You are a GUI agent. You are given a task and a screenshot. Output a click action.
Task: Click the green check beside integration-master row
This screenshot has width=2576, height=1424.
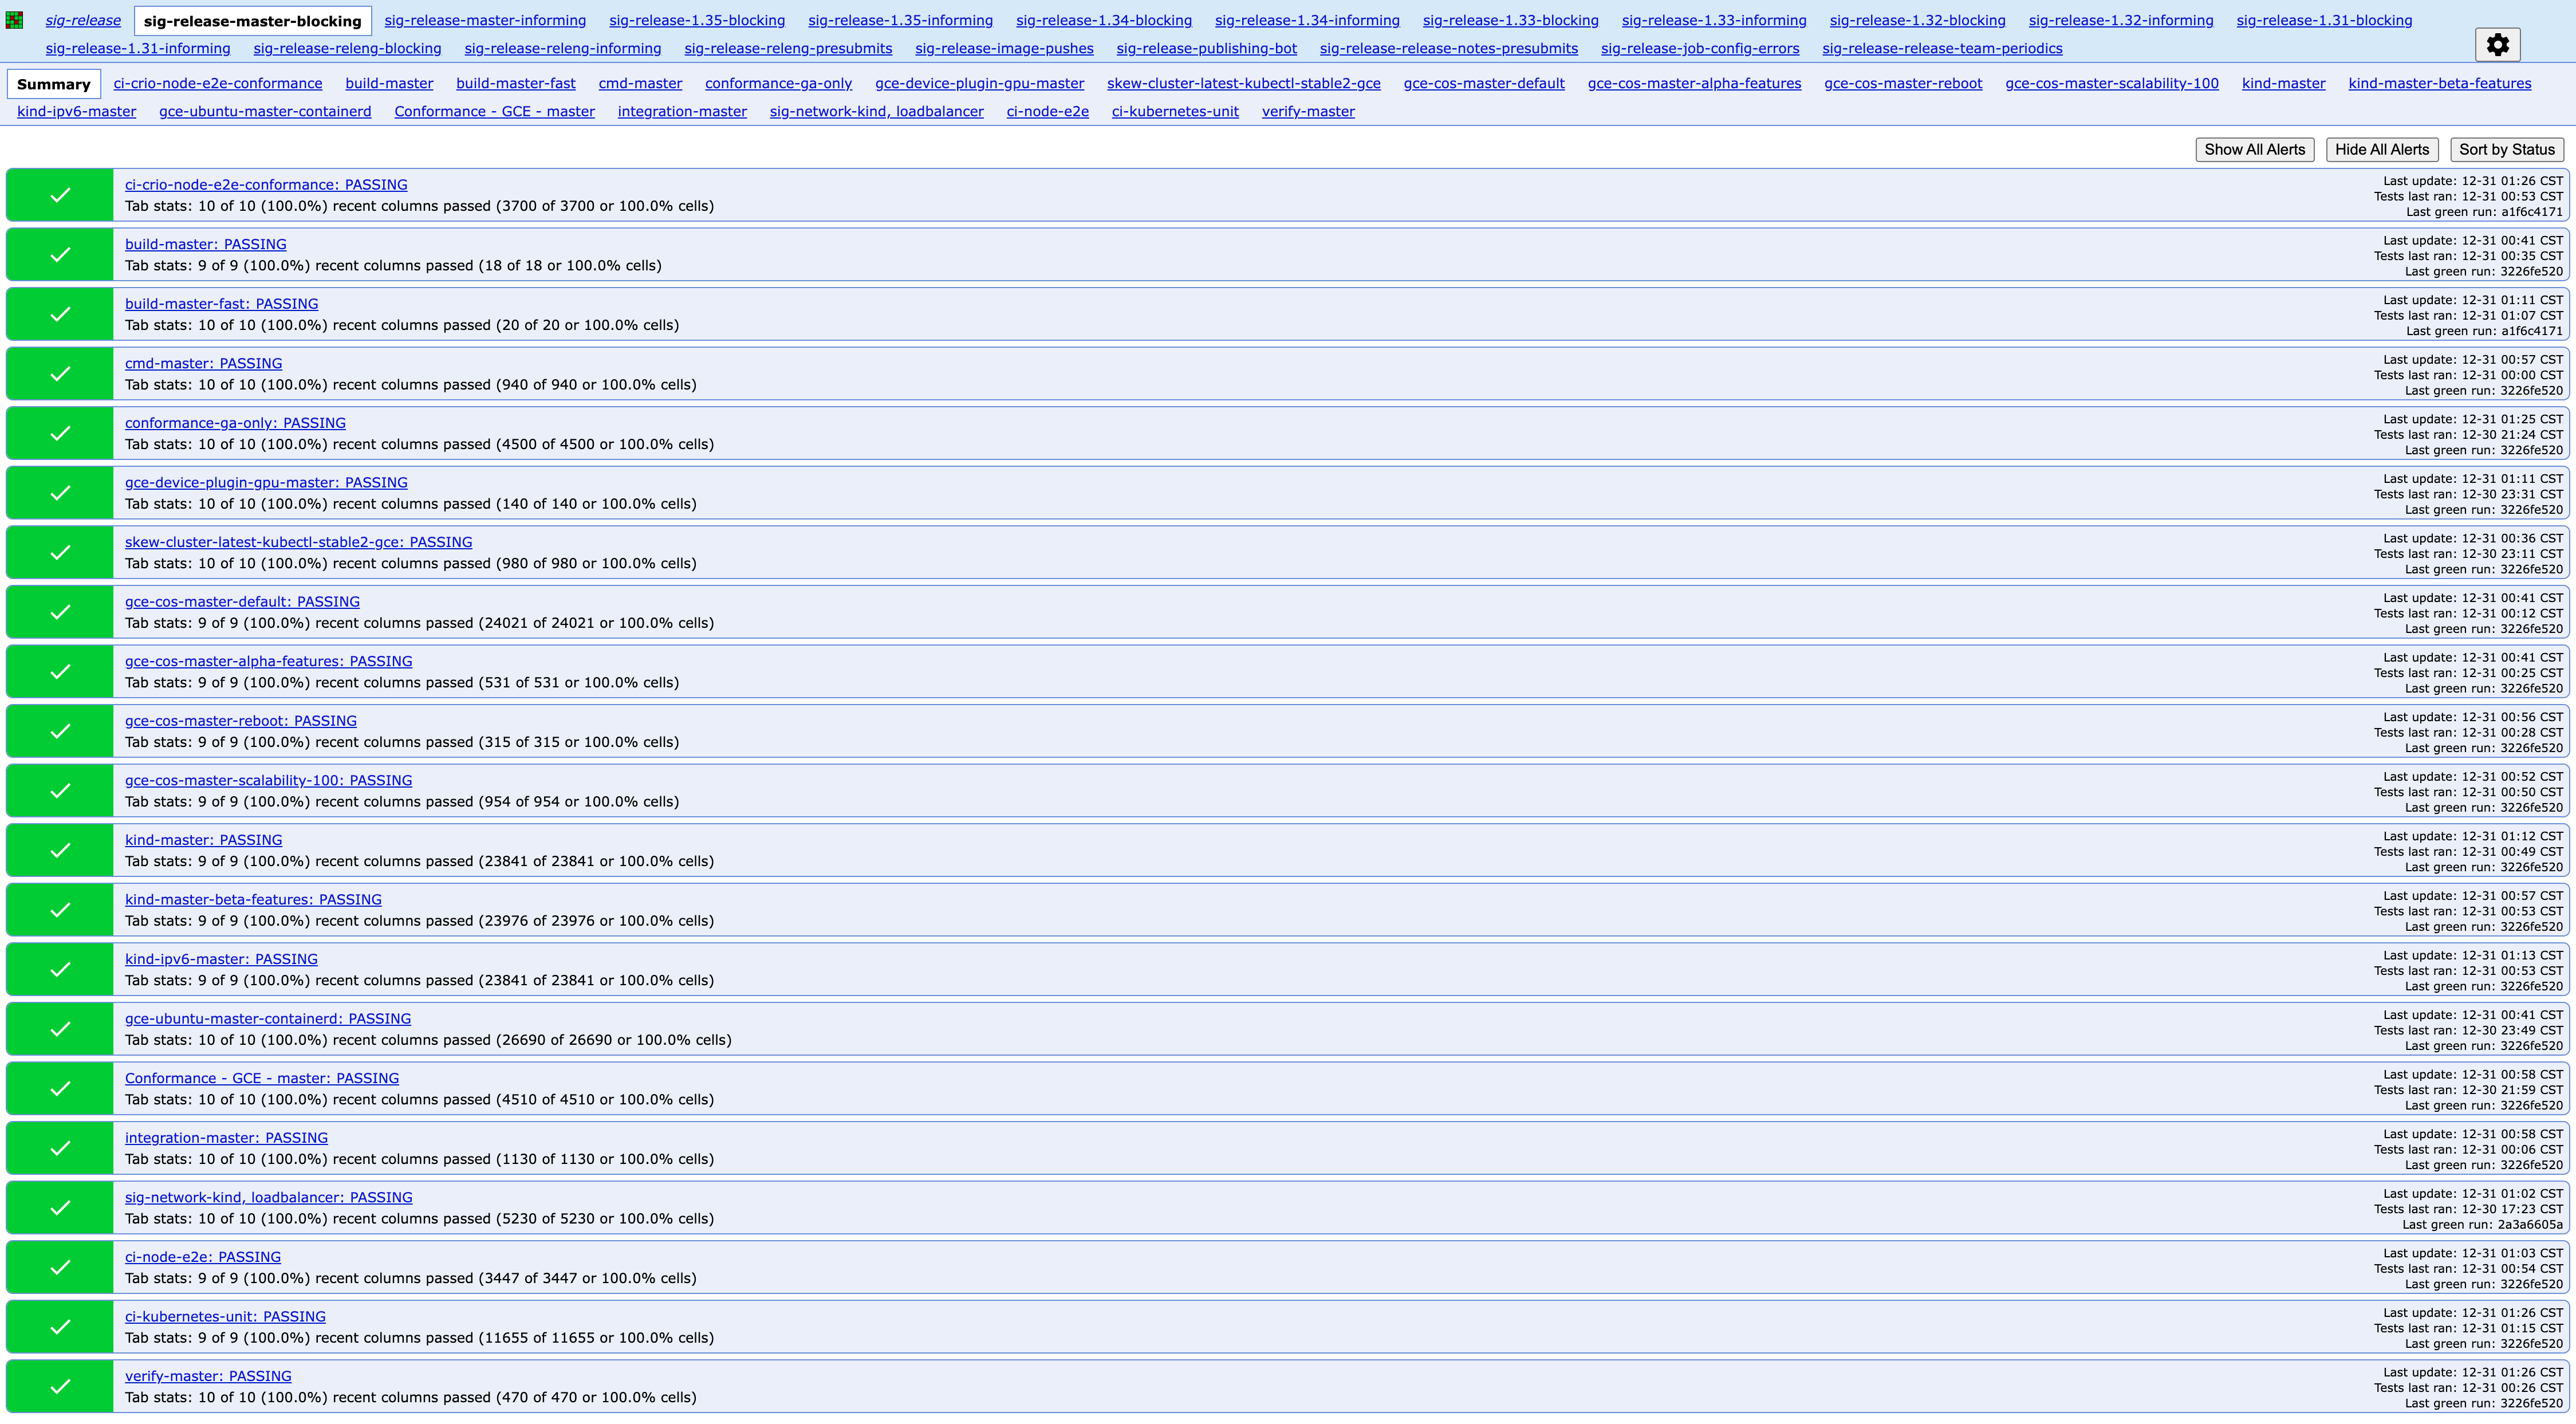(60, 1148)
